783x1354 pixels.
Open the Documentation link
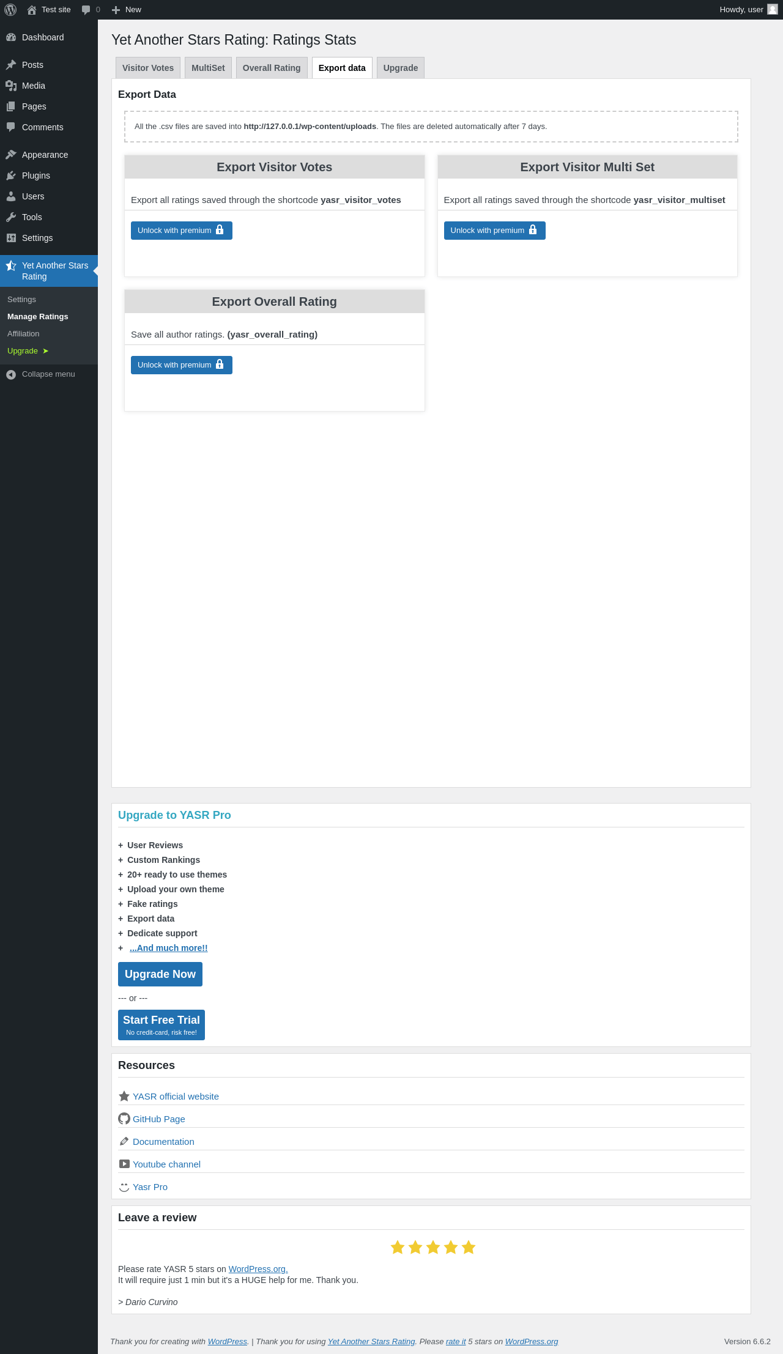(163, 1142)
